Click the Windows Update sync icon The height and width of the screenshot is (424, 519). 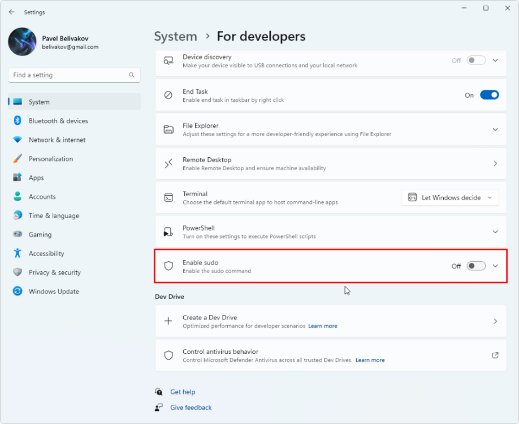tap(18, 291)
